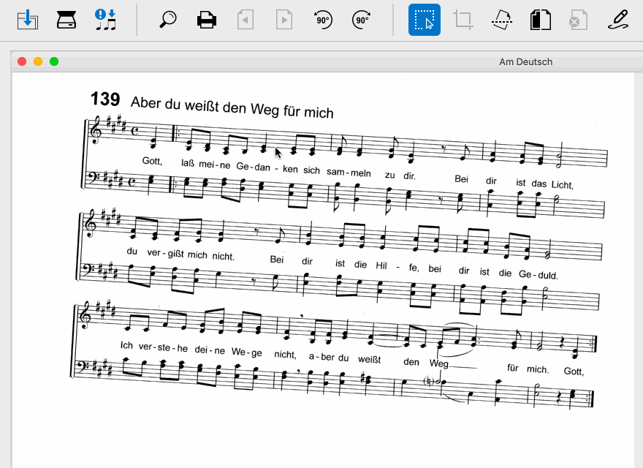Rotate the page 90° clockwise
The height and width of the screenshot is (468, 643).
click(361, 20)
